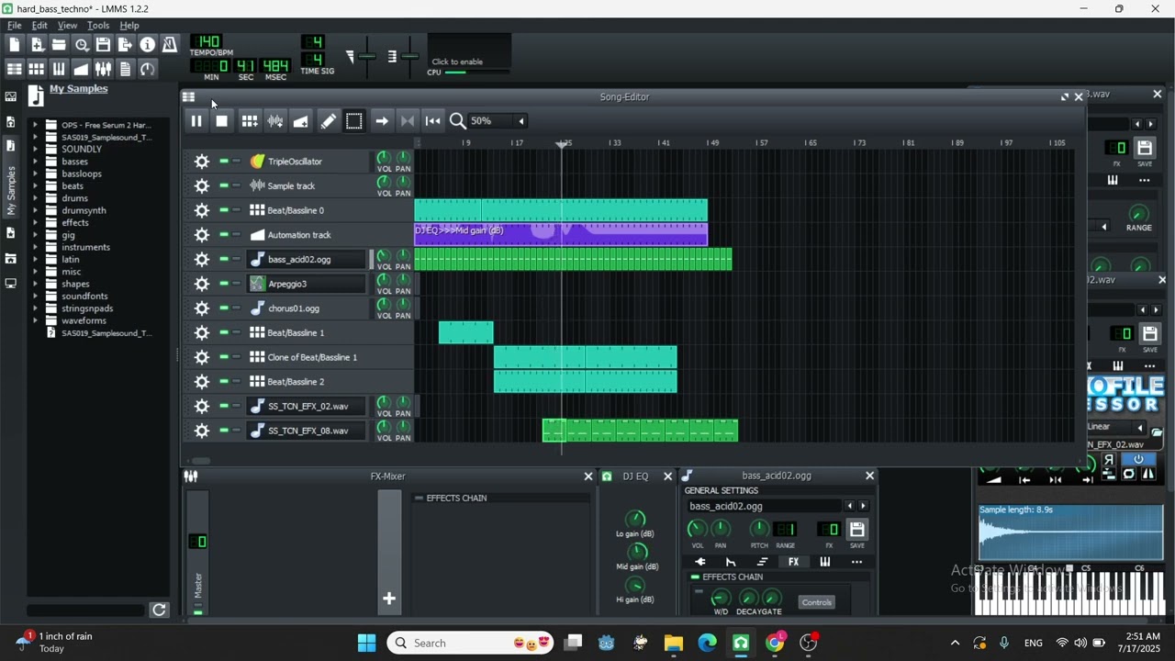The width and height of the screenshot is (1175, 661).
Task: Open the View menu
Action: click(68, 26)
